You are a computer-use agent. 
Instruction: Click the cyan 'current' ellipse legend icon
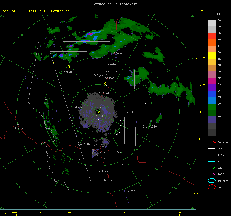[x=211, y=181]
